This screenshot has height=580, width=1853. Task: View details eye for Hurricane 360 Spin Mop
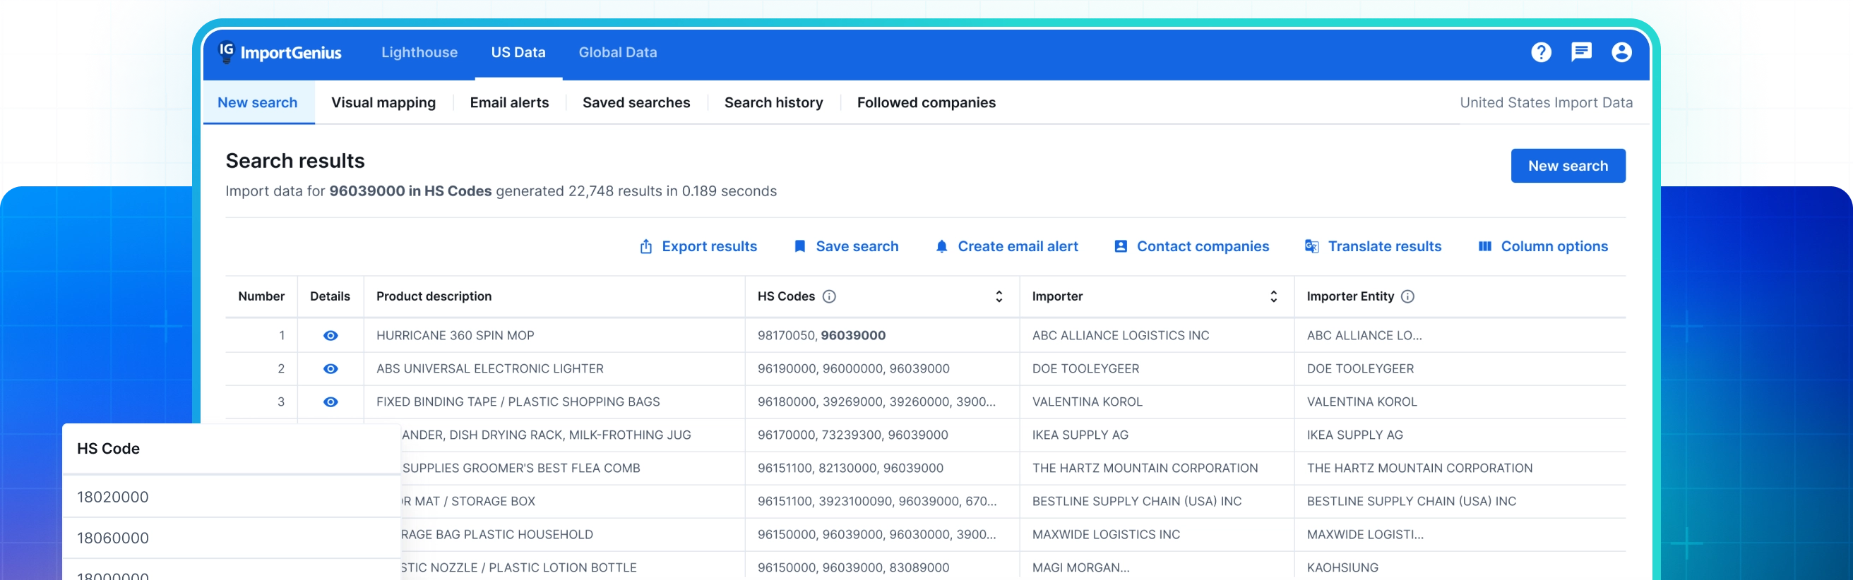tap(330, 336)
